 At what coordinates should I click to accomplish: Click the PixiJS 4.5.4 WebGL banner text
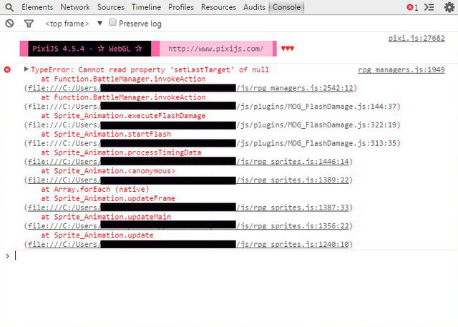pyautogui.click(x=87, y=49)
